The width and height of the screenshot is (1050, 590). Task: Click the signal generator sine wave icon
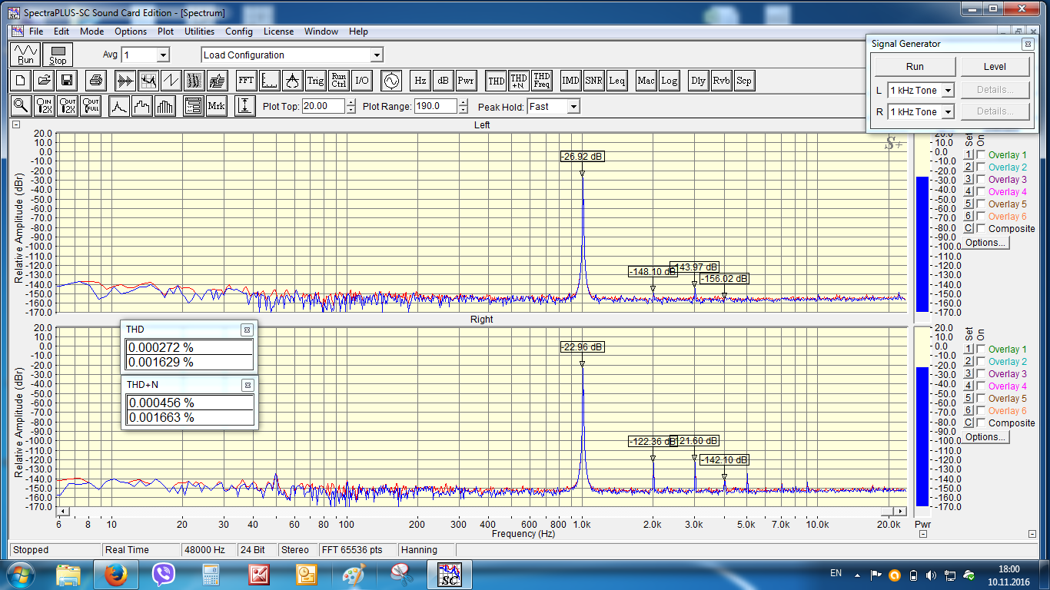coord(391,80)
